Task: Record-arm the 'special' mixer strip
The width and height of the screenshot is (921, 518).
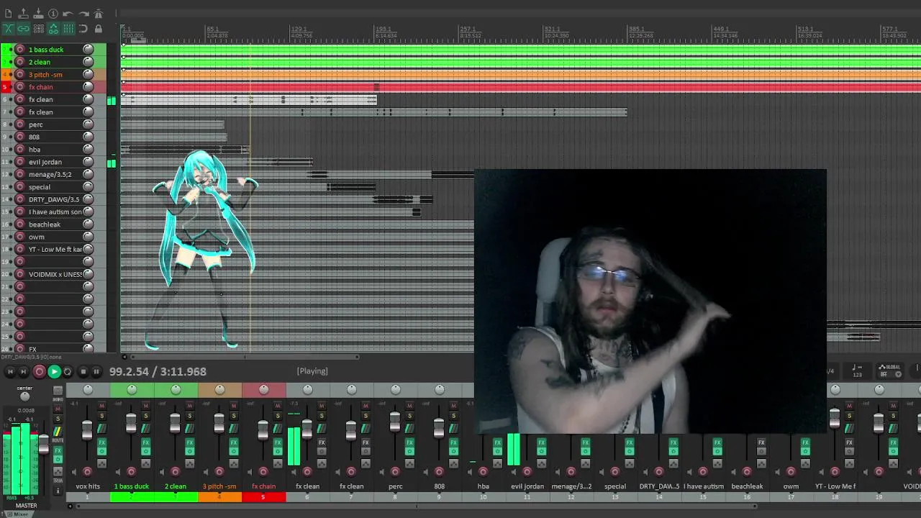Action: 614,472
